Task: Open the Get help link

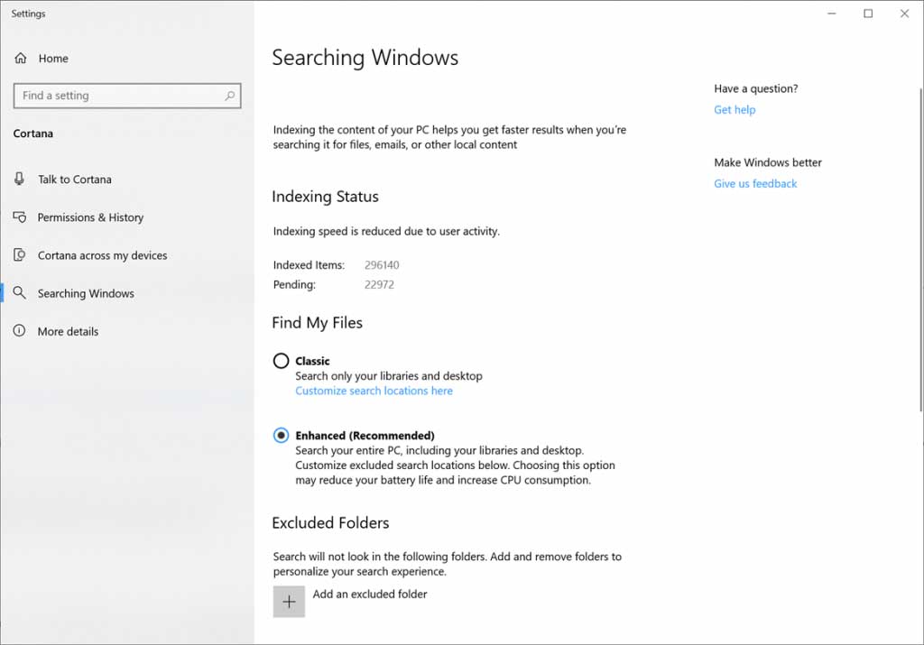Action: coord(734,109)
